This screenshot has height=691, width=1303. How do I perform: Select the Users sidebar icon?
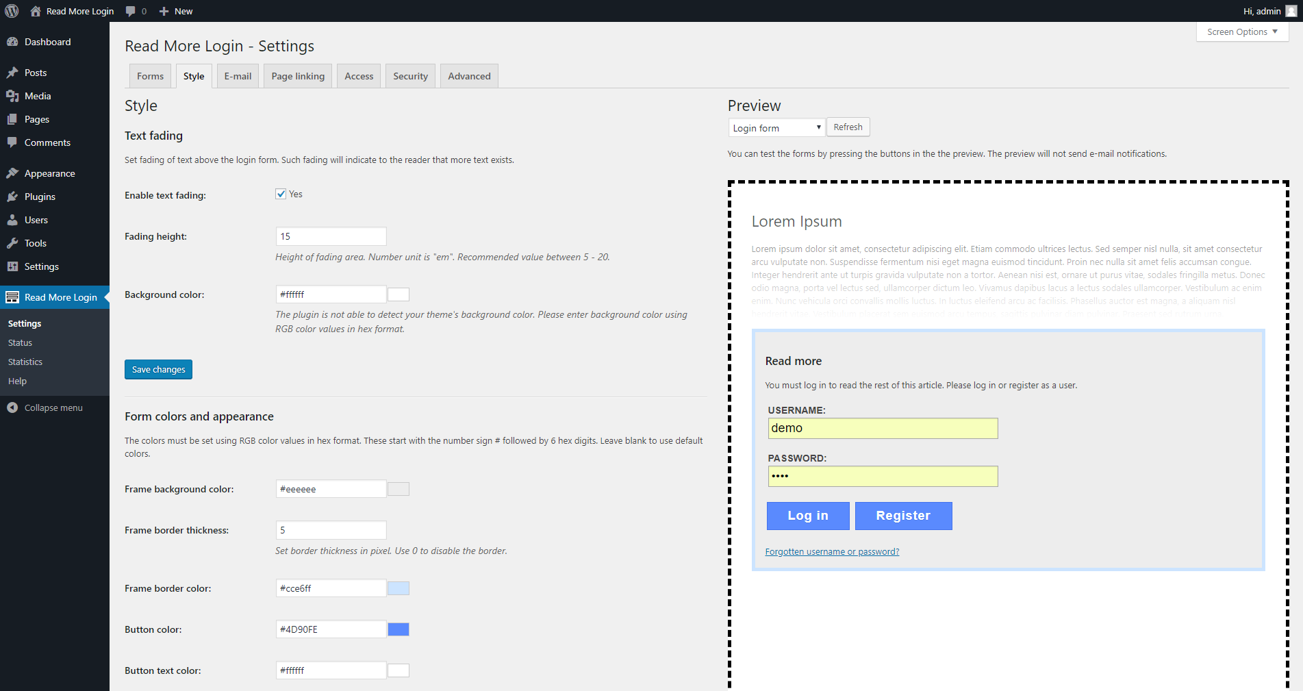(x=14, y=220)
